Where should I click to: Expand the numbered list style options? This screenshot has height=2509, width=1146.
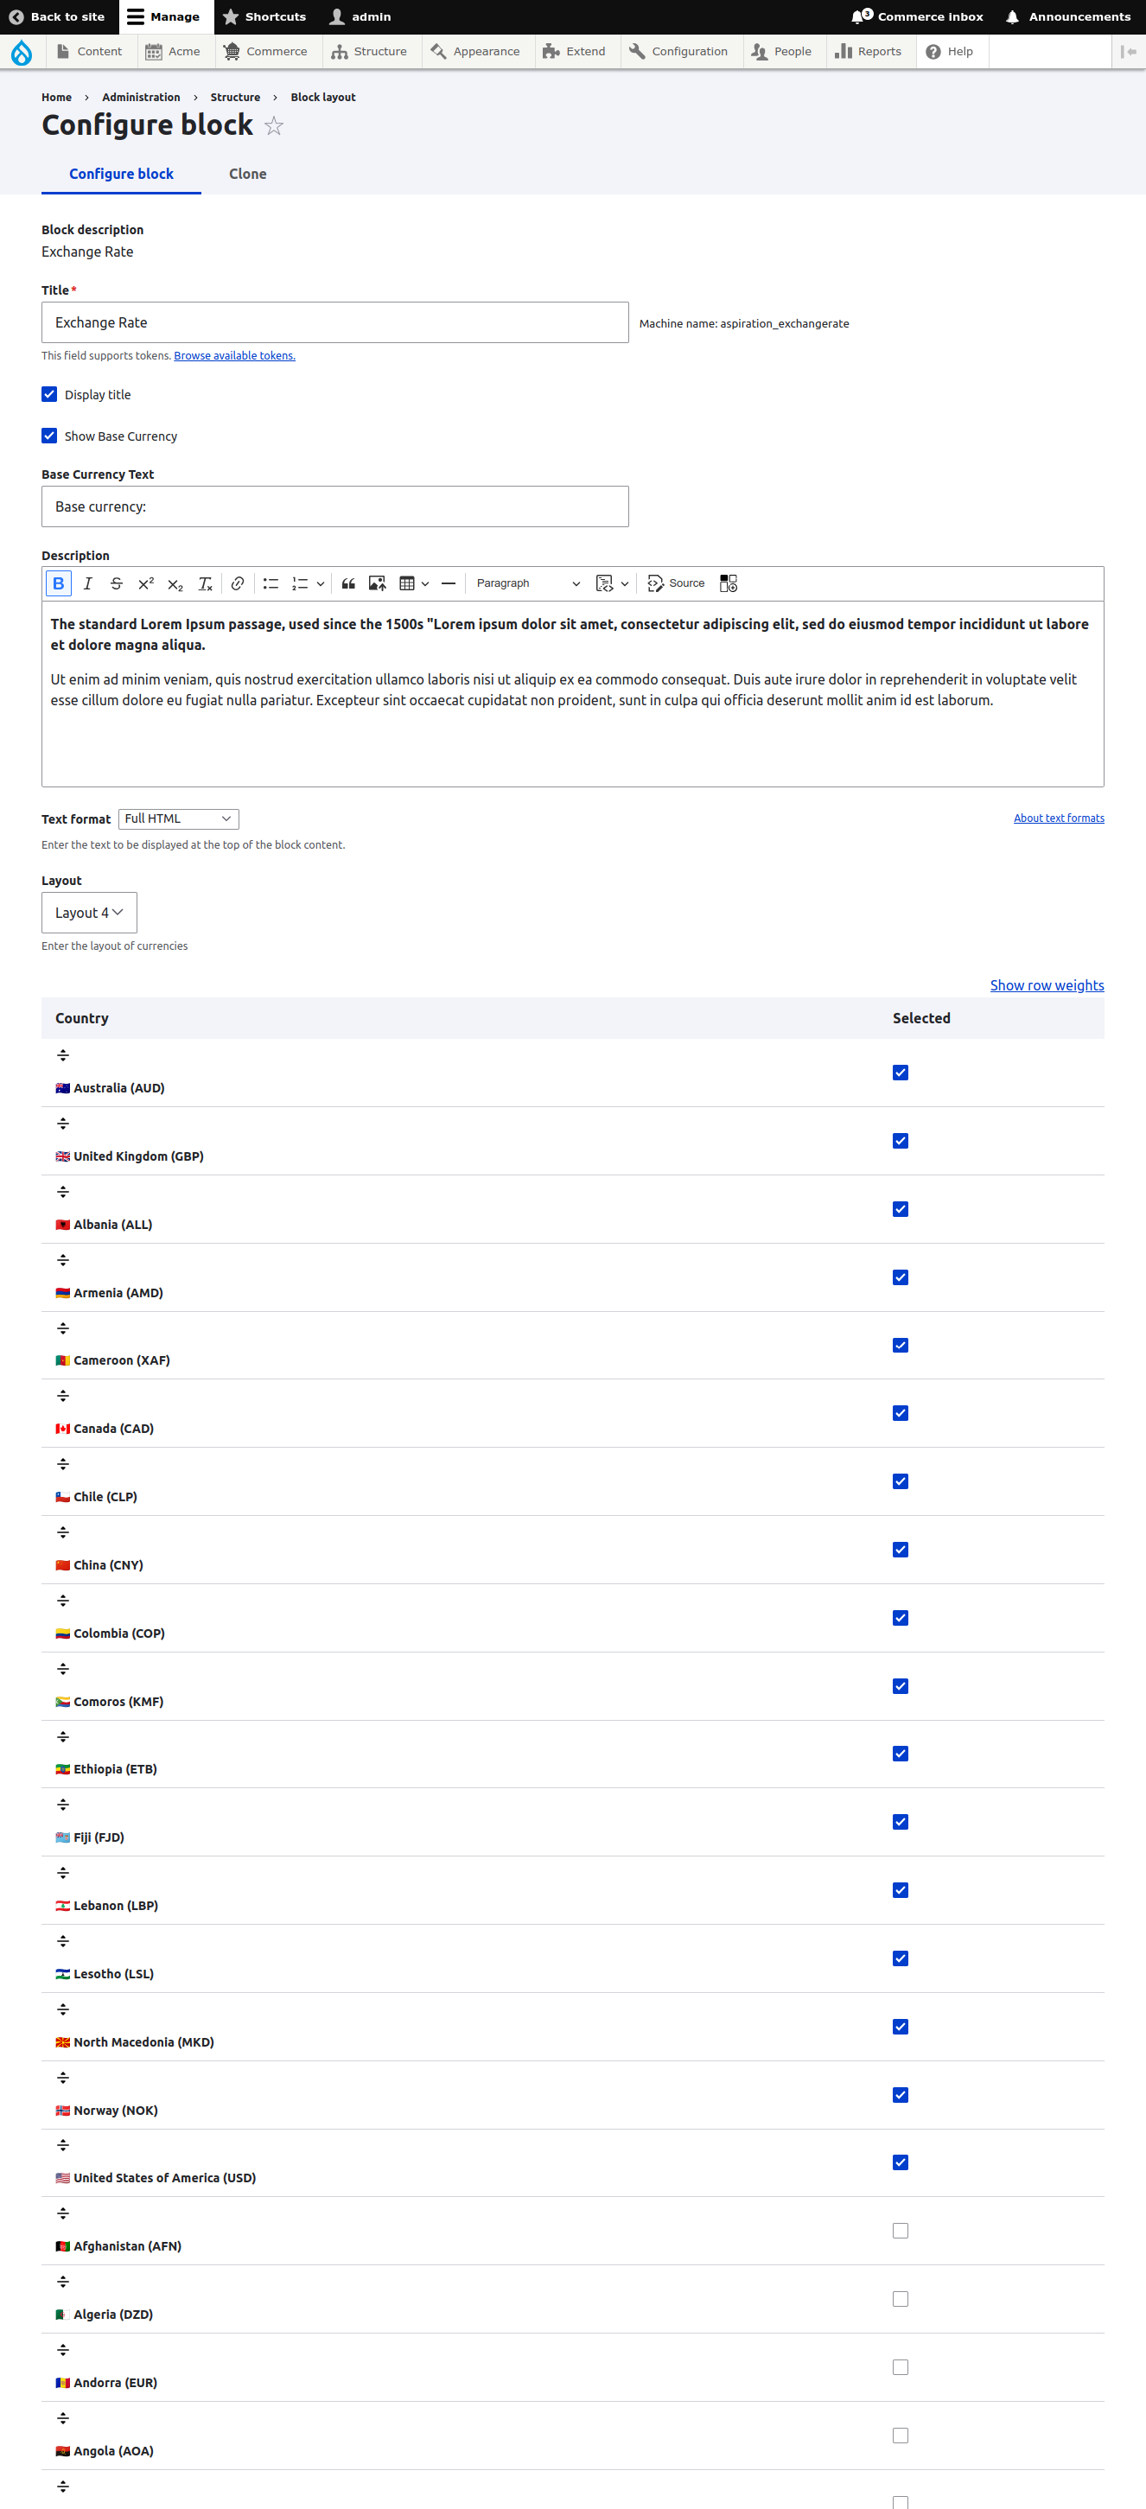(321, 583)
